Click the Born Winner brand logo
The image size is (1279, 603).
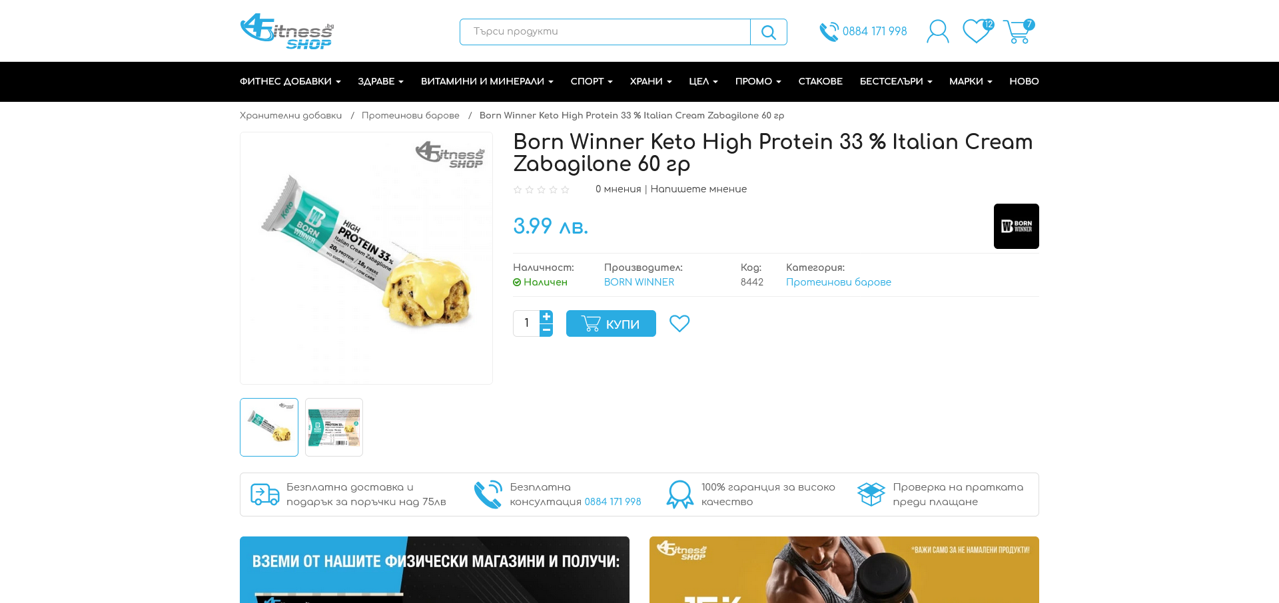pos(1016,226)
